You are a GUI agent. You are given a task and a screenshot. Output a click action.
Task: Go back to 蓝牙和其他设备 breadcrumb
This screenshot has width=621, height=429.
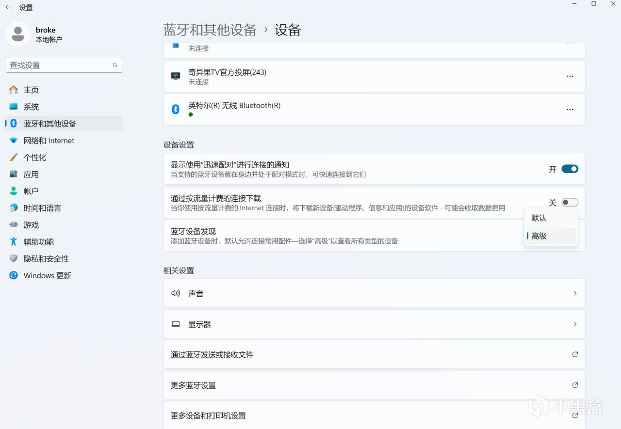click(210, 30)
